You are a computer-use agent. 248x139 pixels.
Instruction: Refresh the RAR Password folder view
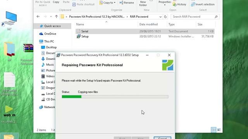point(165,17)
